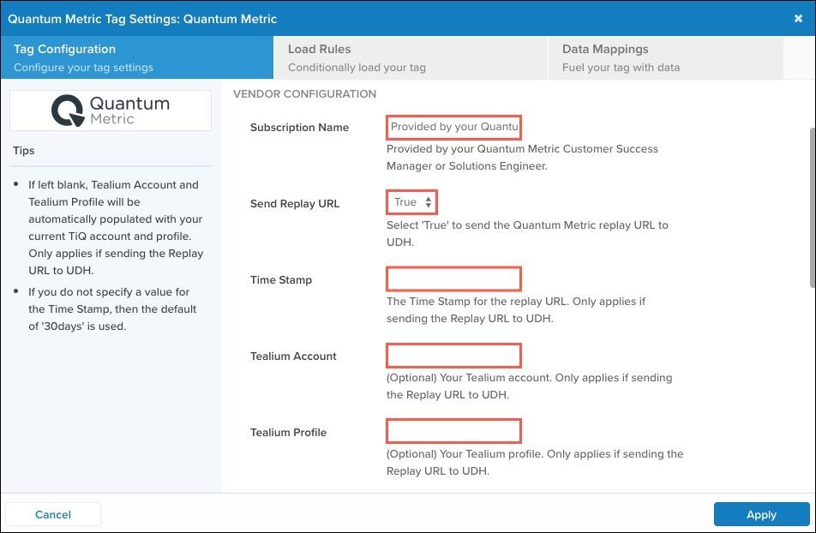Click the Send Replay URL label
816x533 pixels.
295,204
